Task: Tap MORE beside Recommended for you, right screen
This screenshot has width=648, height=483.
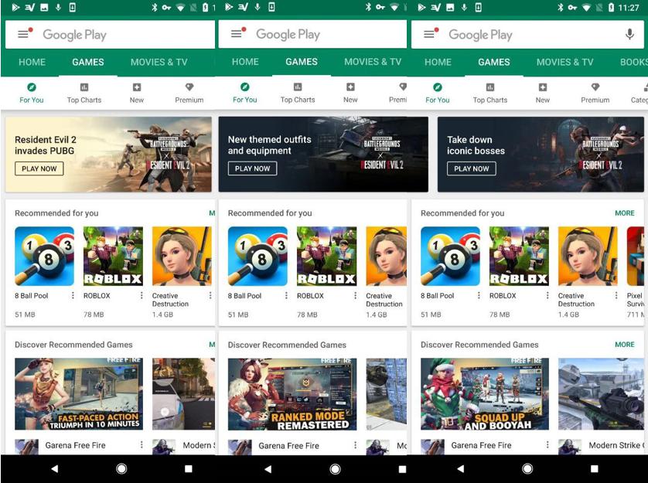Action: click(625, 213)
